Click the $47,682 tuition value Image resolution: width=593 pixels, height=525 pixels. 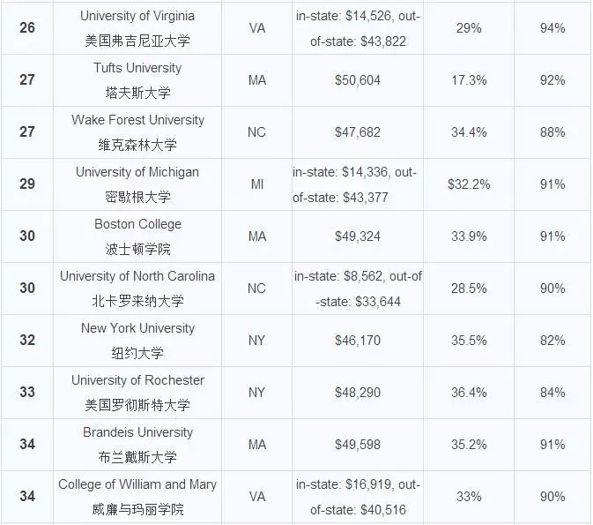pyautogui.click(x=358, y=132)
